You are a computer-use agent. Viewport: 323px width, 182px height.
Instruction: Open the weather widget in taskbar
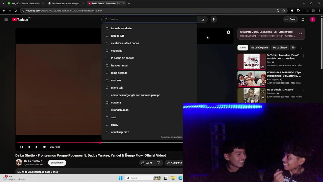(x=14, y=178)
